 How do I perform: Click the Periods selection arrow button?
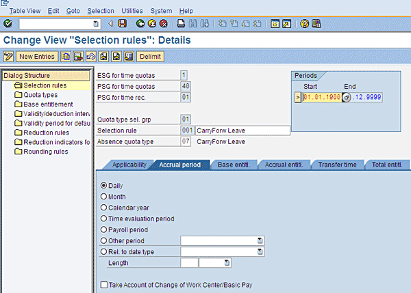298,98
